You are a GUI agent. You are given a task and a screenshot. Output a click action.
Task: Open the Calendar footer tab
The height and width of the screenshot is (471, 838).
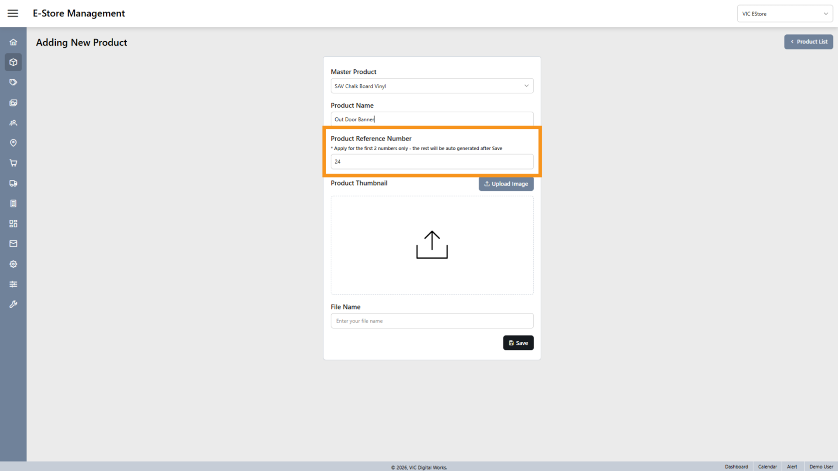[x=767, y=467]
